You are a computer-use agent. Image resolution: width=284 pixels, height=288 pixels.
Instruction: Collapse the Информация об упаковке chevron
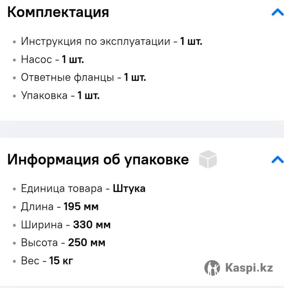click(277, 160)
